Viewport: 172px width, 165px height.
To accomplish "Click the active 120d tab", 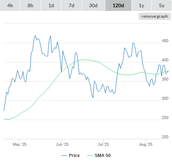I will click(x=118, y=5).
